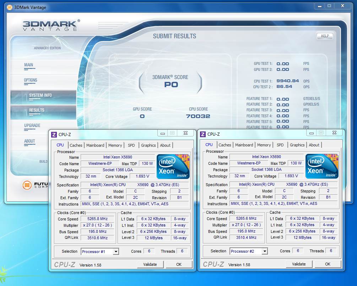The width and height of the screenshot is (357, 286).
Task: Switch to Memory tab in right CPU-Z
Action: coord(264,145)
